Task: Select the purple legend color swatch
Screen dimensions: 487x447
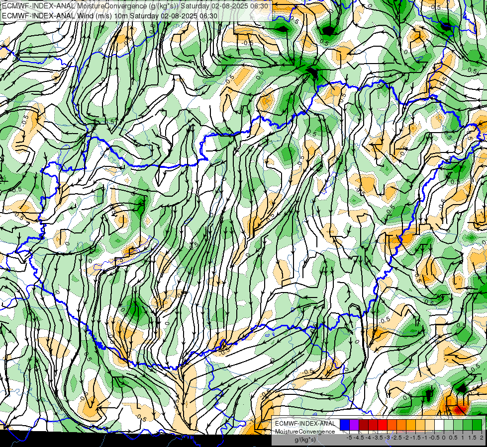Action: point(354,425)
